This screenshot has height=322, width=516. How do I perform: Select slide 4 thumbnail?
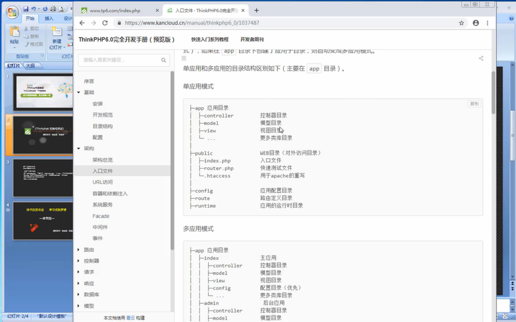43,221
